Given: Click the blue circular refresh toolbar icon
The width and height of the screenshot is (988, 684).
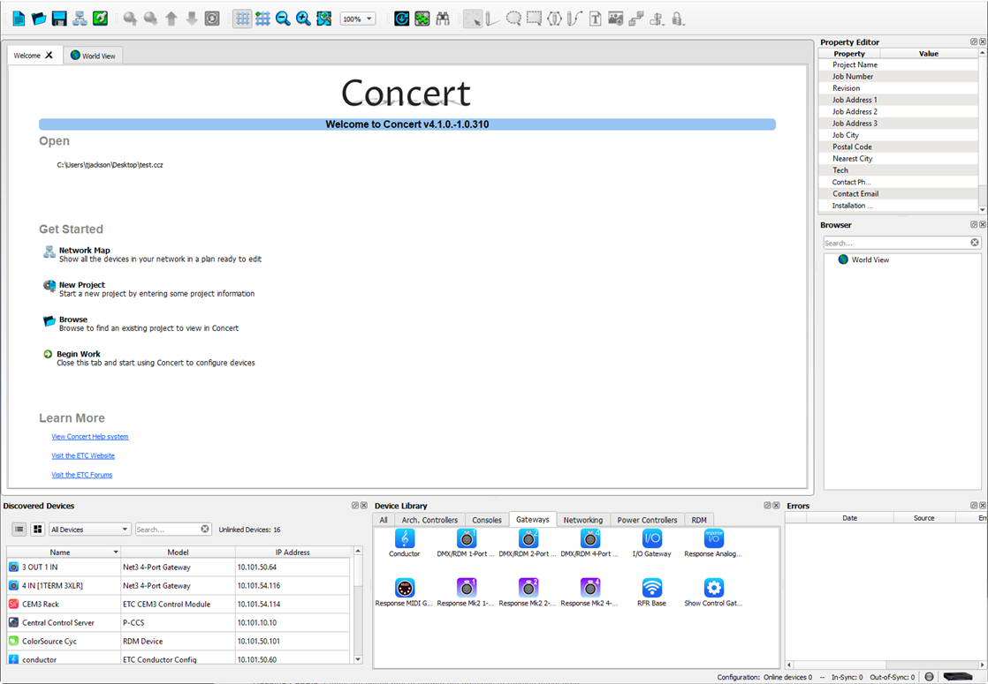Looking at the screenshot, I should coord(401,19).
